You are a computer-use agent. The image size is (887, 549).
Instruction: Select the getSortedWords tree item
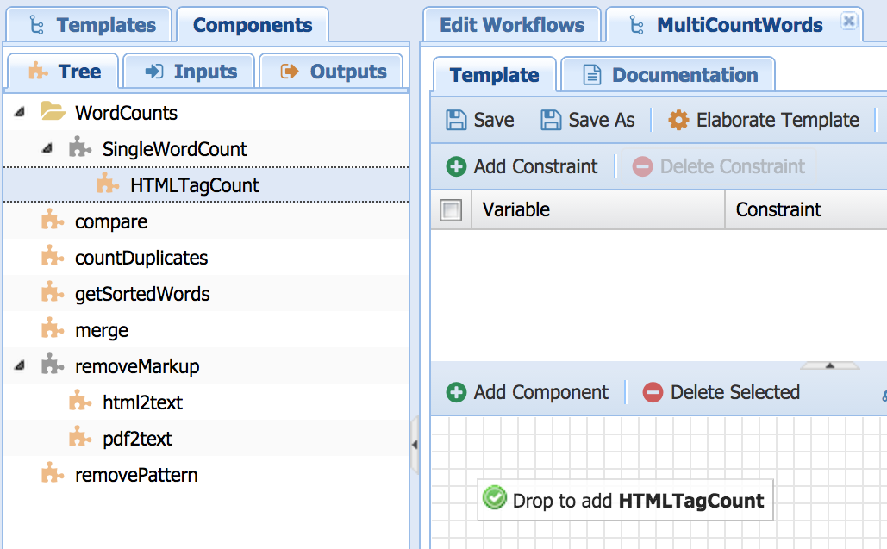pyautogui.click(x=141, y=294)
